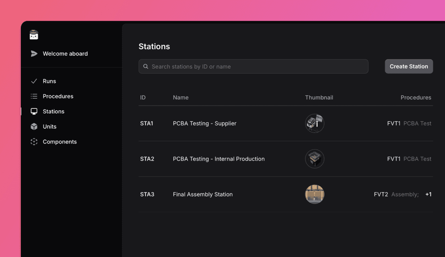This screenshot has height=257, width=445.
Task: Click the Units cube icon
Action: pos(34,126)
